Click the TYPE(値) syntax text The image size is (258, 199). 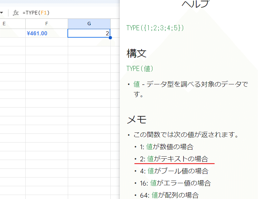tap(140, 69)
